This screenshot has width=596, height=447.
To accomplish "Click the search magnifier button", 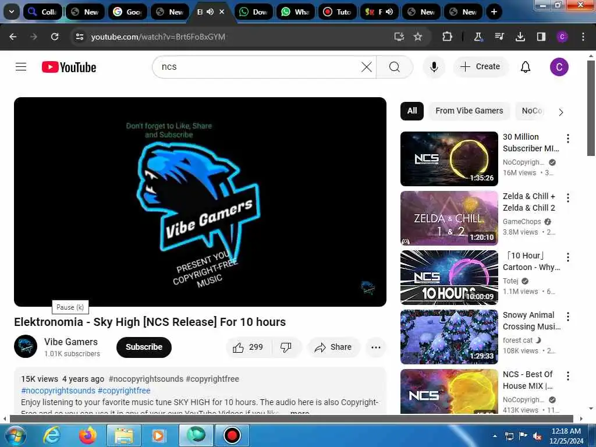I will pos(395,67).
